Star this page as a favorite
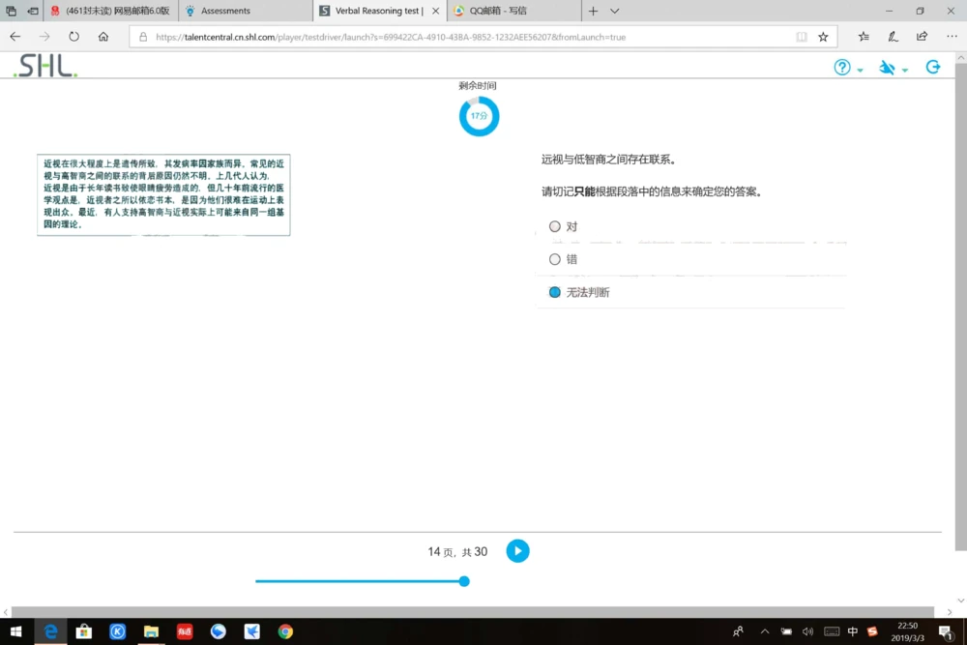Viewport: 967px width, 645px height. (x=823, y=36)
